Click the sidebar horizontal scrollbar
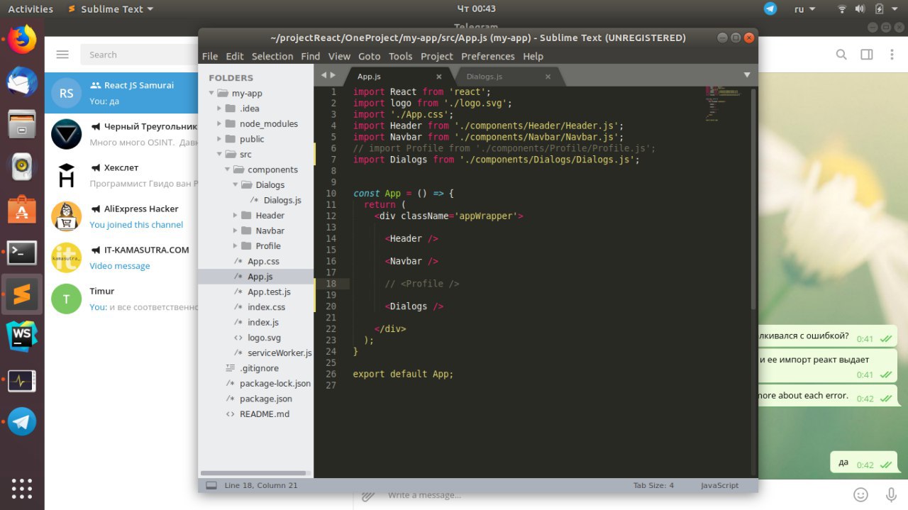 tap(253, 472)
